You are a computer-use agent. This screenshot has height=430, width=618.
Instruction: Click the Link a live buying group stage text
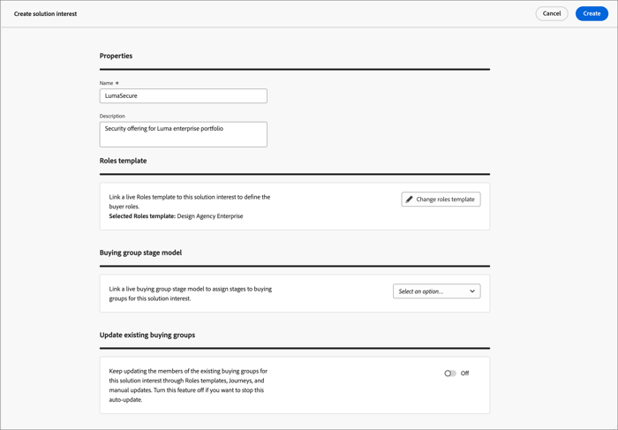191,294
